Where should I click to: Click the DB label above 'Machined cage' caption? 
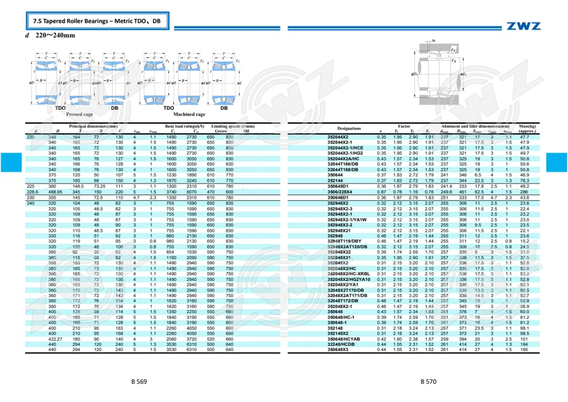[224, 108]
